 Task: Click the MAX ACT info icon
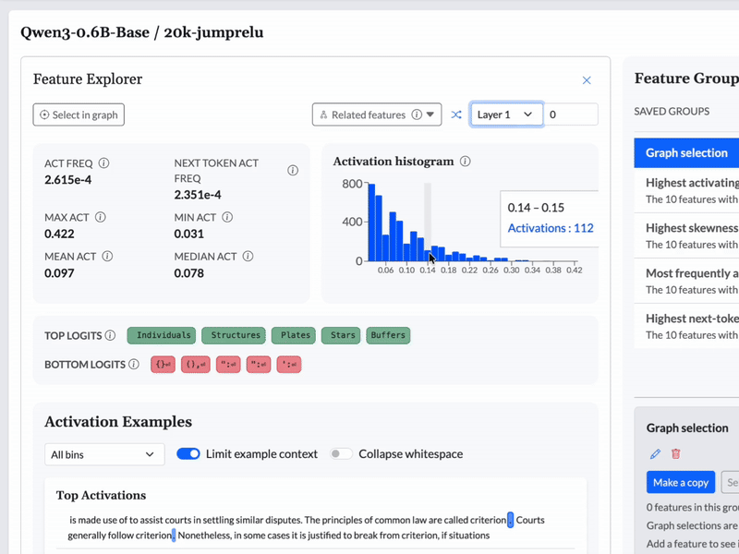101,217
